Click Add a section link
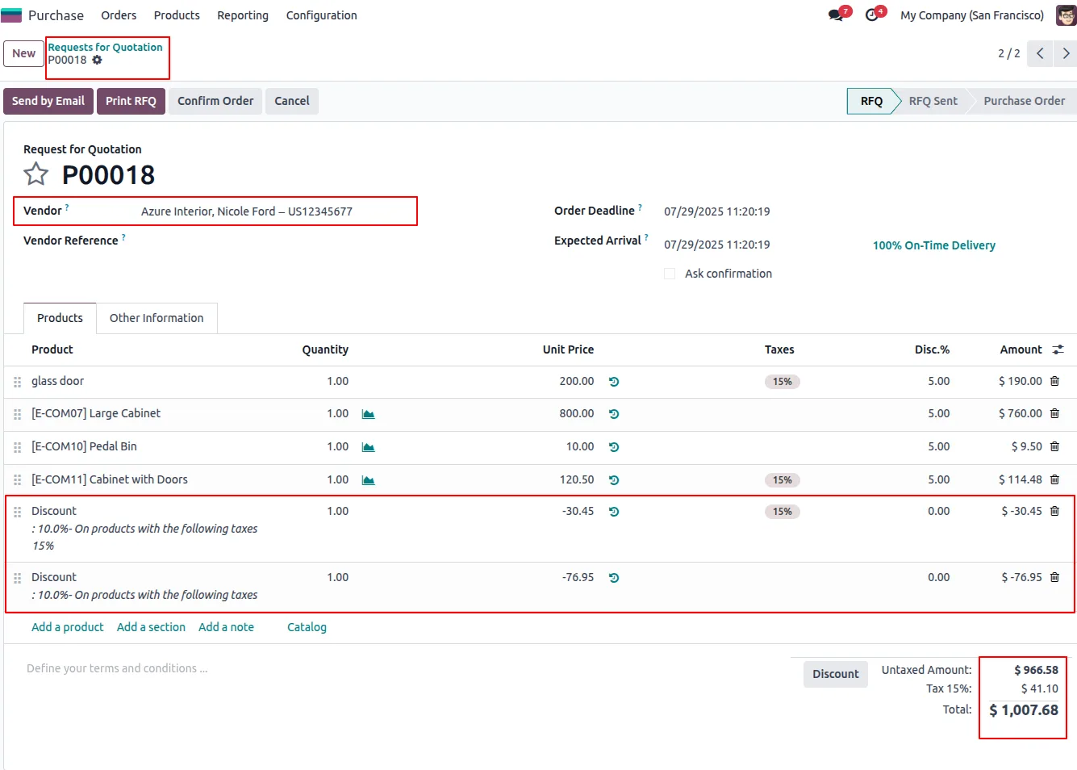Screen dimensions: 1077x770 click(151, 627)
